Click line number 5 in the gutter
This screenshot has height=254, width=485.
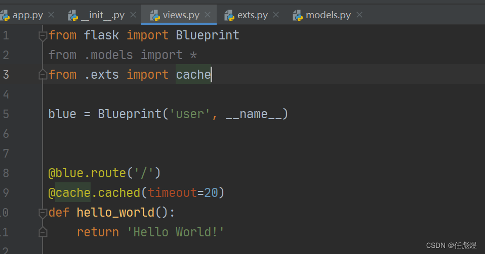[x=6, y=114]
